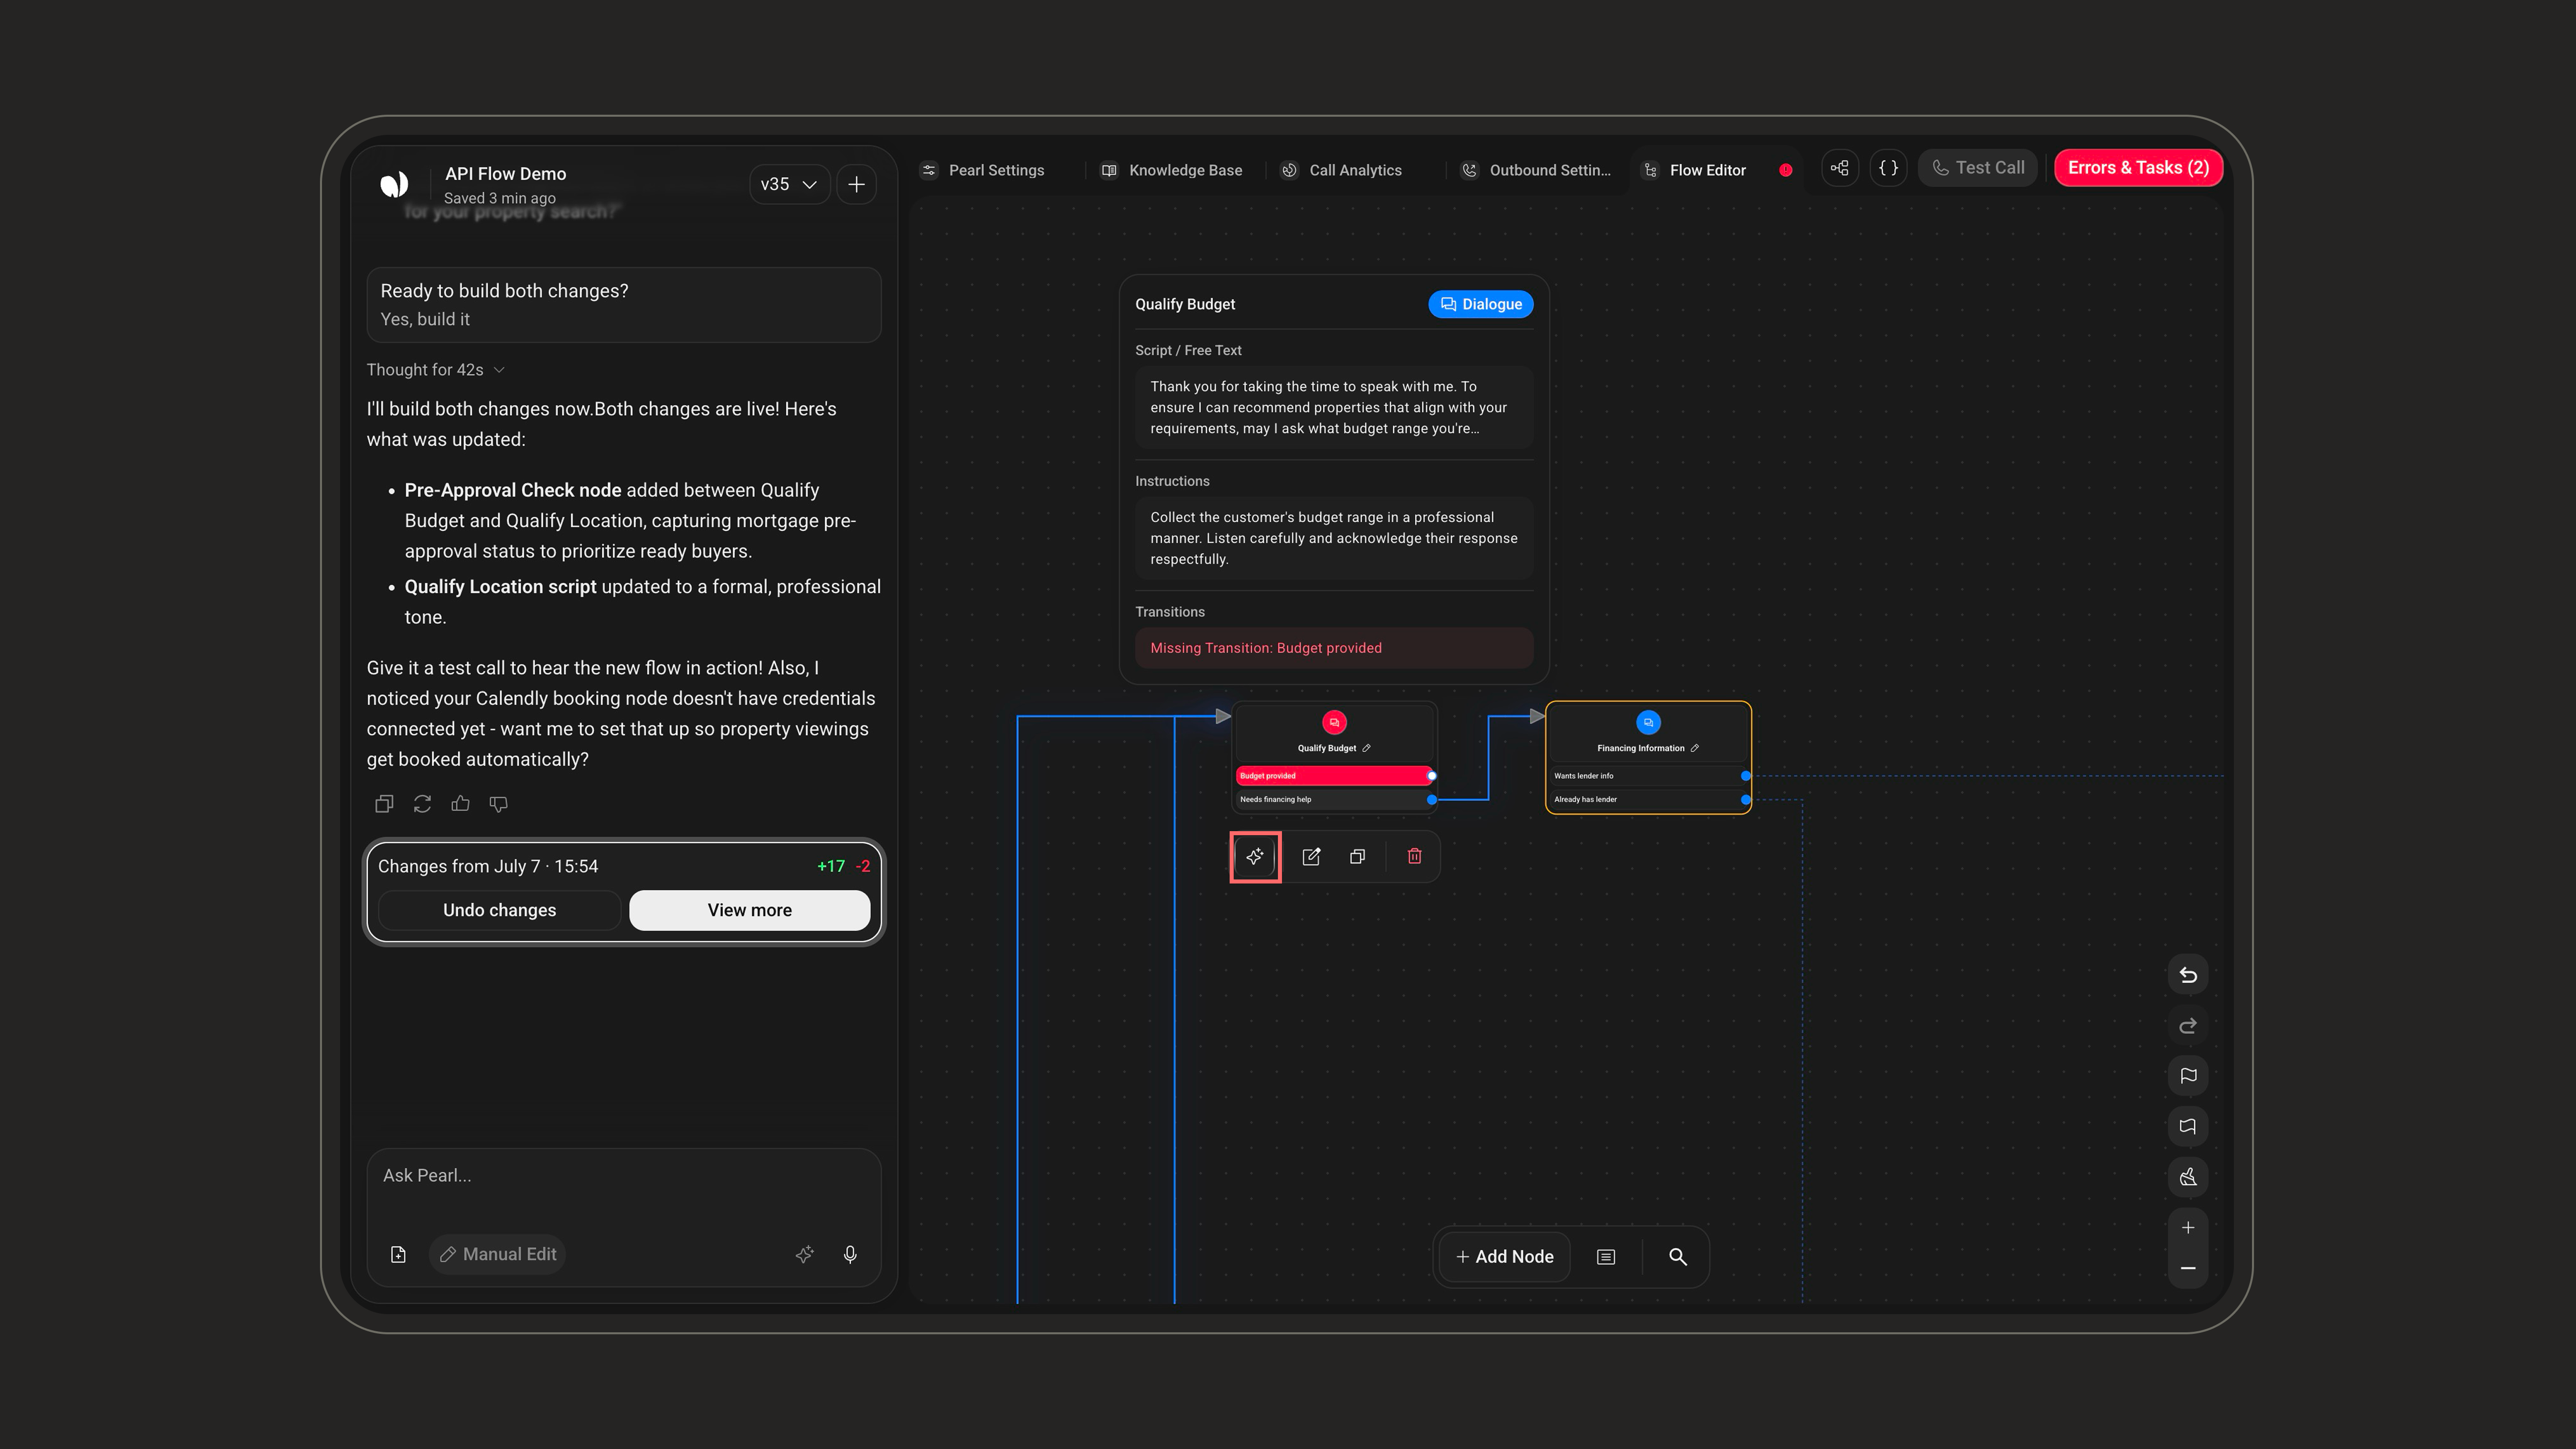Click the sparkle enhance icon in chat box

click(x=804, y=1254)
